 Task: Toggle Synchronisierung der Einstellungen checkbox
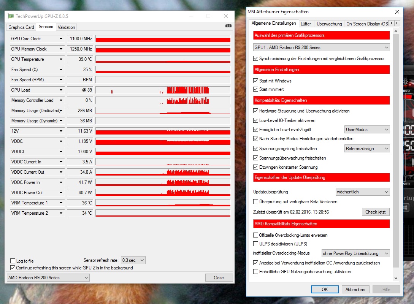[255, 58]
